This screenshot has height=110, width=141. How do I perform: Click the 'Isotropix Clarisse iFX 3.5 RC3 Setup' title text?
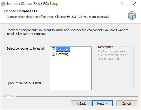[x=32, y=4]
